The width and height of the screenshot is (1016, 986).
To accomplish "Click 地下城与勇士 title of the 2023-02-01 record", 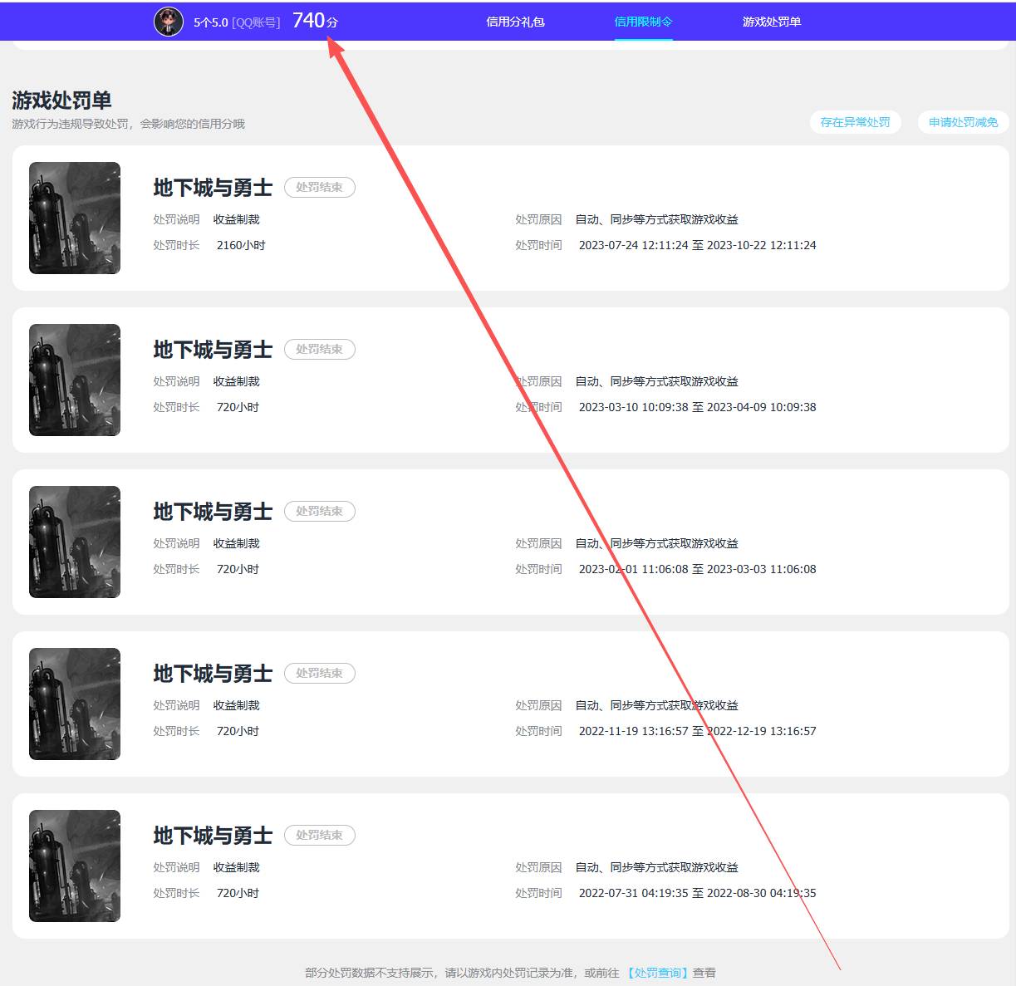I will (213, 512).
